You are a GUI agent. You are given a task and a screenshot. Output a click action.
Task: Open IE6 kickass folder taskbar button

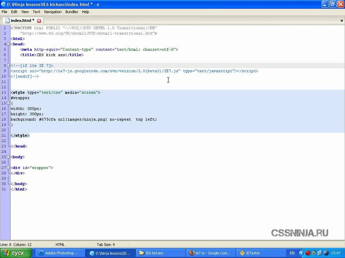tap(161, 253)
